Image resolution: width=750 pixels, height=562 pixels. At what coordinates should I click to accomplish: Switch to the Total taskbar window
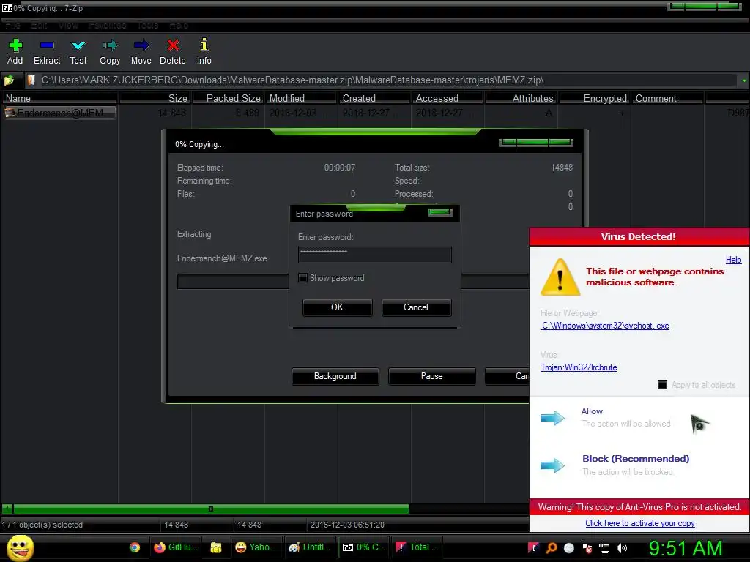pyautogui.click(x=417, y=547)
